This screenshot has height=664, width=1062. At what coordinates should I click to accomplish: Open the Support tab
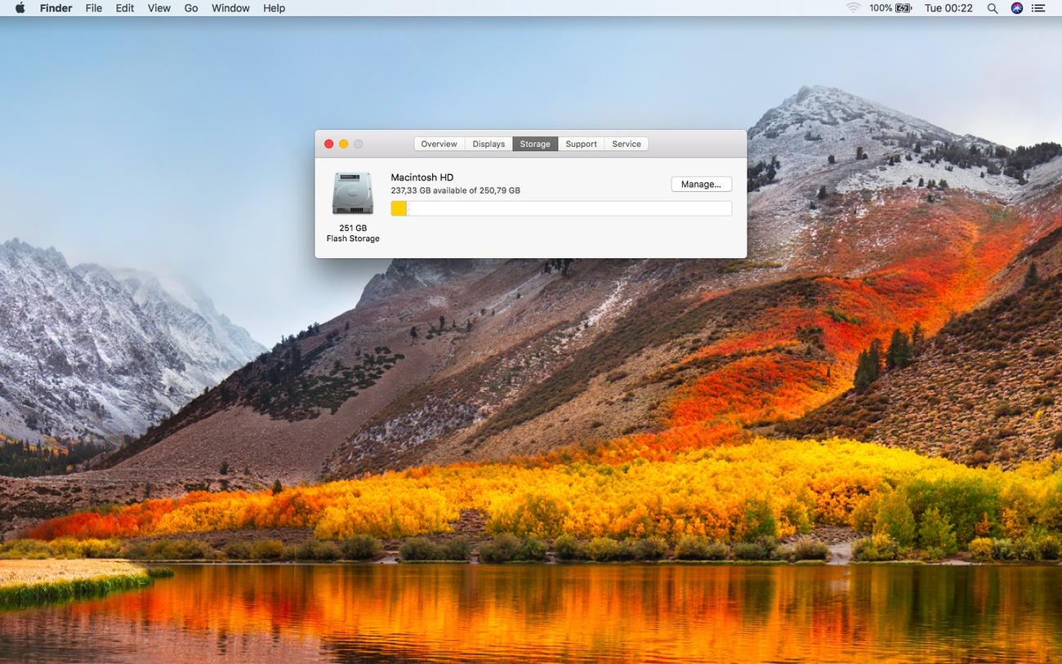tap(581, 144)
